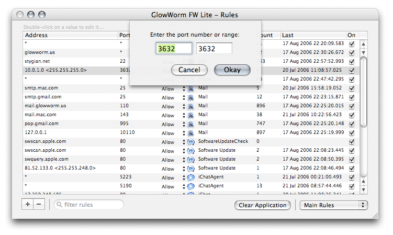
Task: Select the swscan.apple.com SoftwareUpdateCheck row address
Action: coord(46,141)
